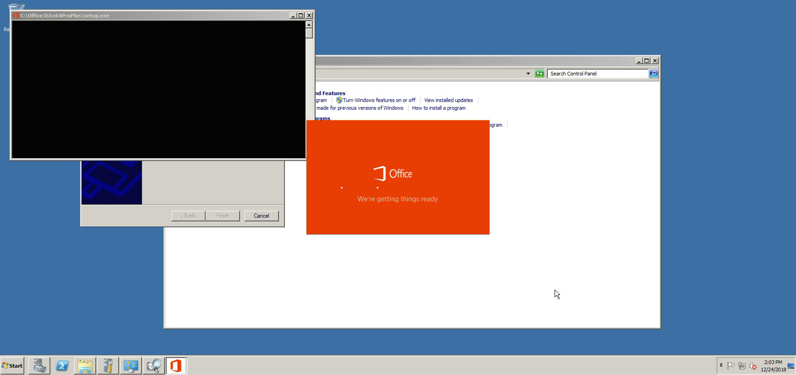Viewport: 796px width, 375px height.
Task: Click the magnifier search icon in Control Panel
Action: coord(654,74)
